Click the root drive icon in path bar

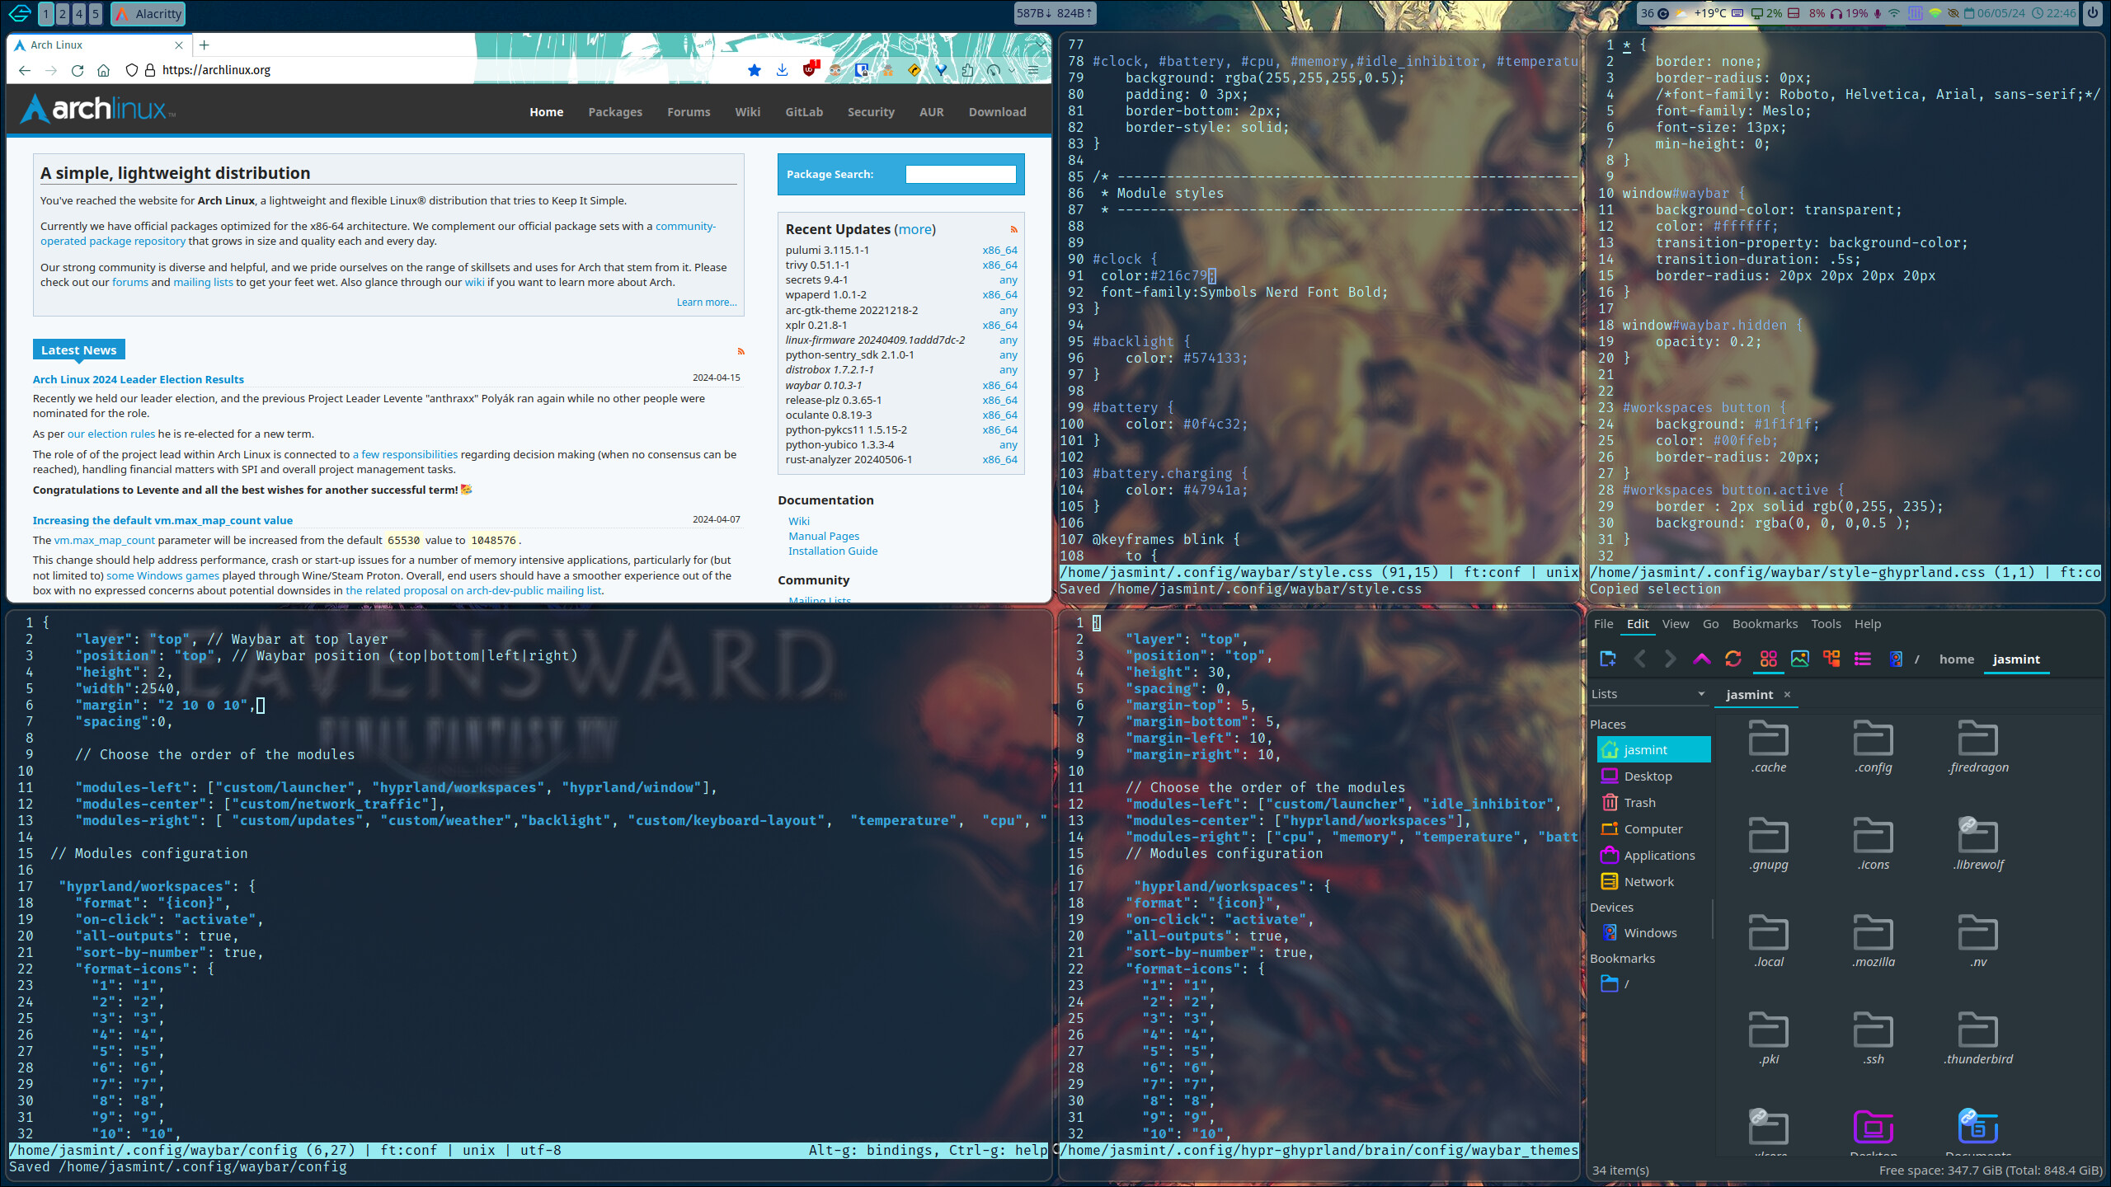click(1896, 659)
